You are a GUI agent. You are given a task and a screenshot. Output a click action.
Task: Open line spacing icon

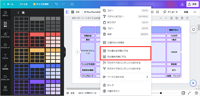[157, 12]
